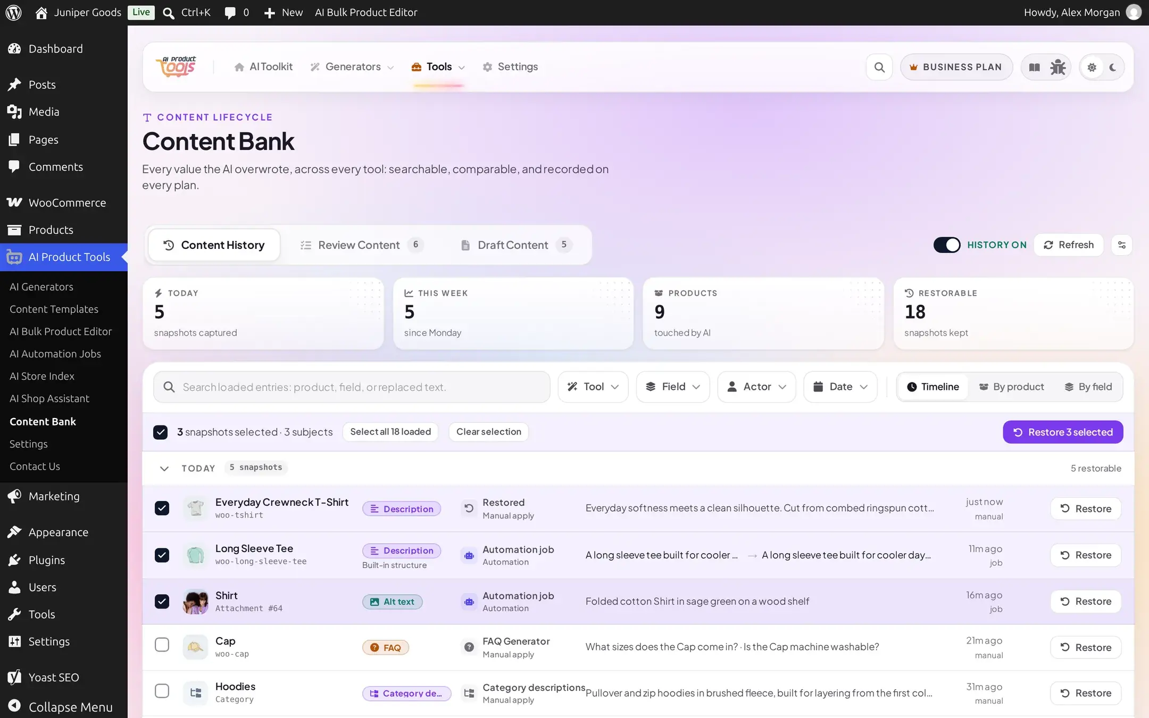The width and height of the screenshot is (1149, 718).
Task: Click the Hoodies category icon
Action: click(x=195, y=693)
